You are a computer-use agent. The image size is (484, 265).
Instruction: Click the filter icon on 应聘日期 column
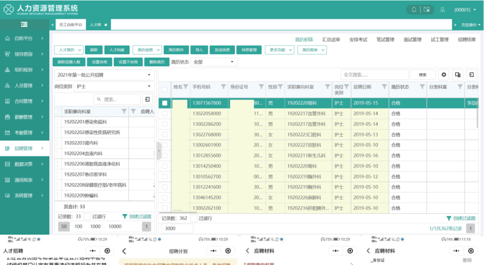384,87
